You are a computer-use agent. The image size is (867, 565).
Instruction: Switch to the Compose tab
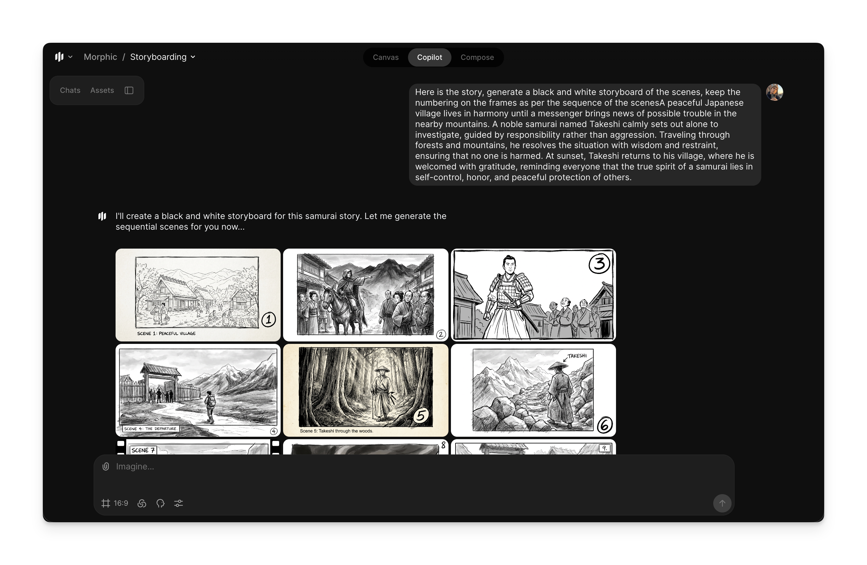(x=477, y=57)
